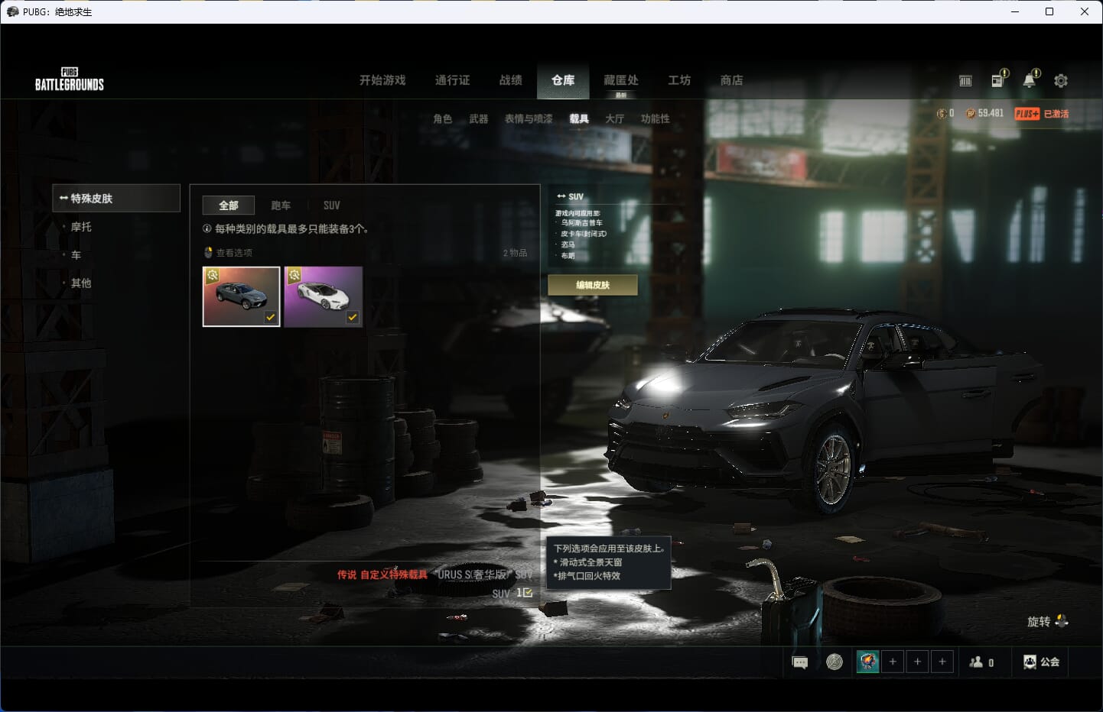Switch to 大厅 lobby sub-tab
Screen dimensions: 1103x712
point(614,118)
